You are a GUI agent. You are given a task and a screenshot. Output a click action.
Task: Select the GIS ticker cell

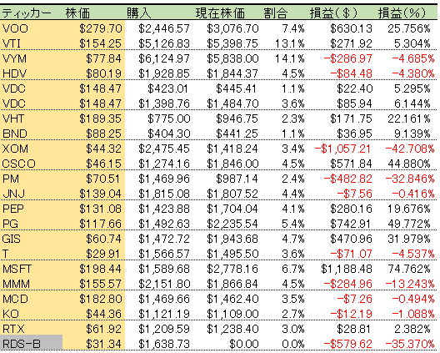click(11, 239)
